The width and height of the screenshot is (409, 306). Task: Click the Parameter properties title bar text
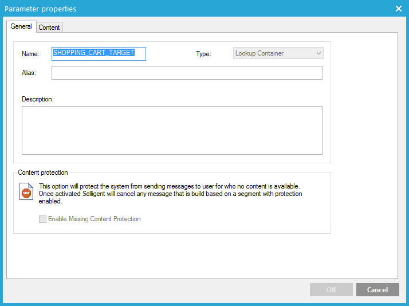point(40,9)
